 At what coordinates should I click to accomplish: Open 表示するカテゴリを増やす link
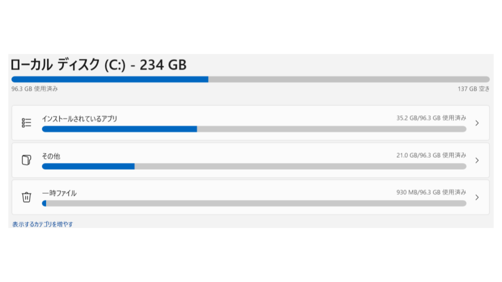[43, 225]
